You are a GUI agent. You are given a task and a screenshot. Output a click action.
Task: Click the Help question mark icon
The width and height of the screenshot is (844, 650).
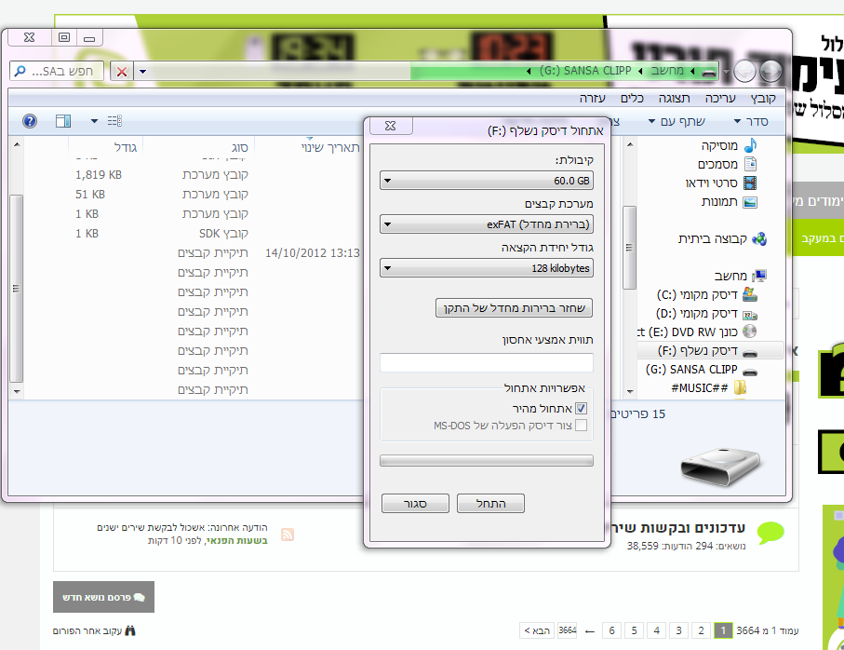[x=30, y=121]
